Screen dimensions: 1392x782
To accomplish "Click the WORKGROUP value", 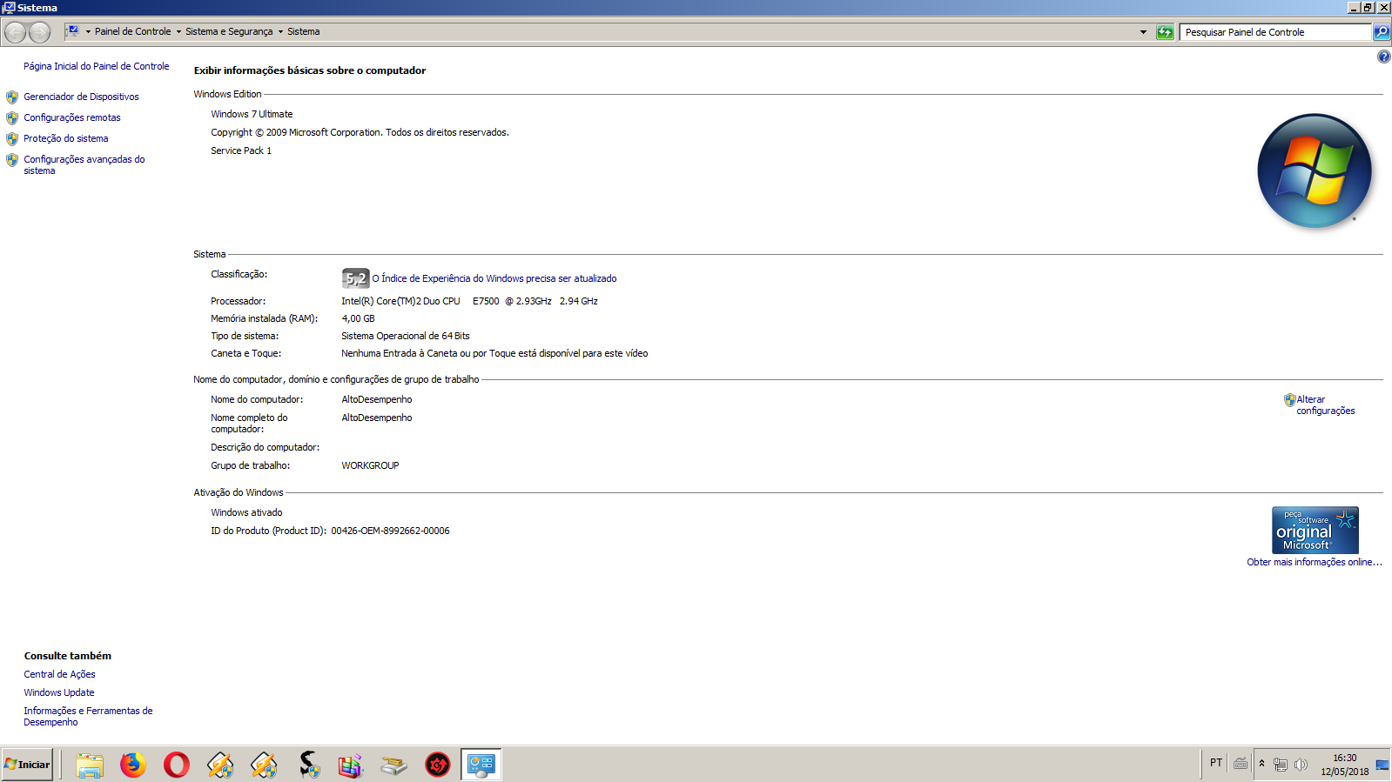I will tap(370, 465).
